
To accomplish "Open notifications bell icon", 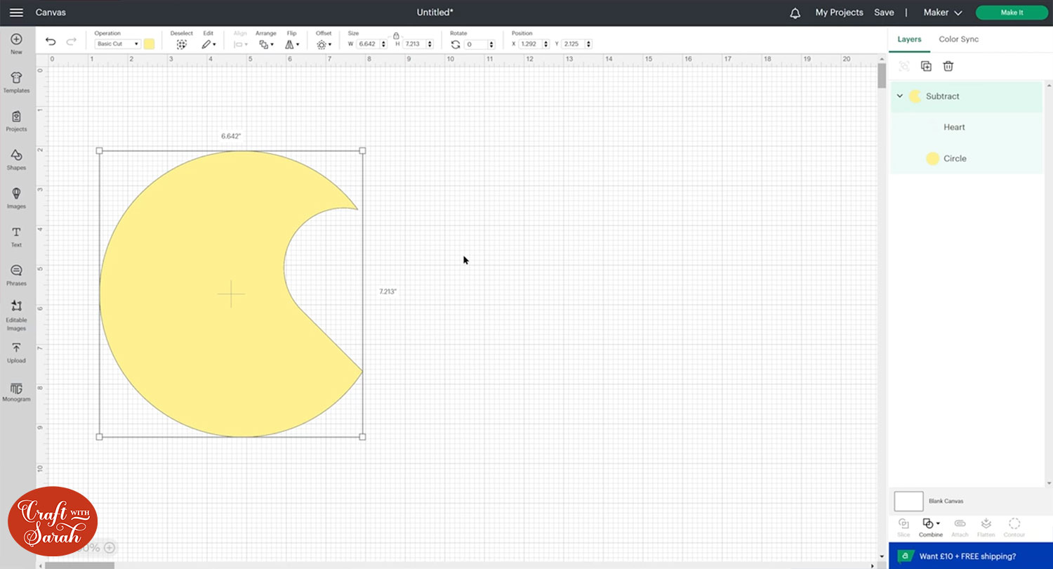I will pos(795,13).
